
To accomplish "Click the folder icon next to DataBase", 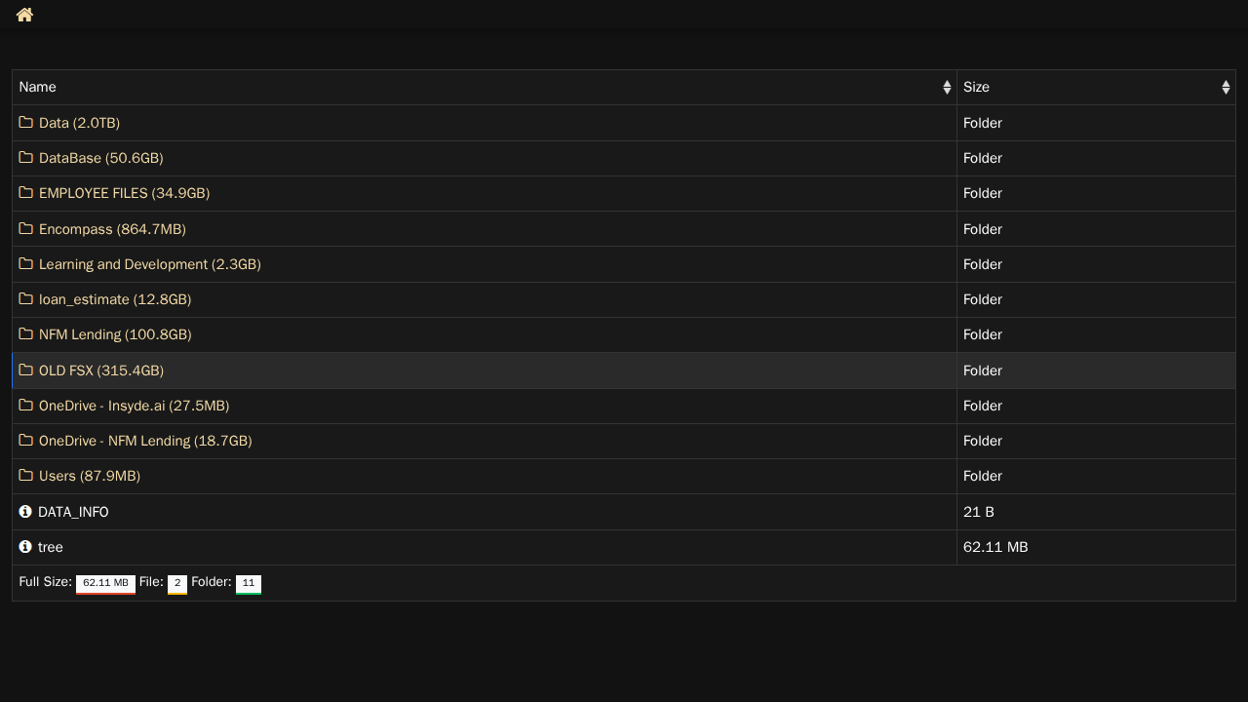I will coord(26,158).
